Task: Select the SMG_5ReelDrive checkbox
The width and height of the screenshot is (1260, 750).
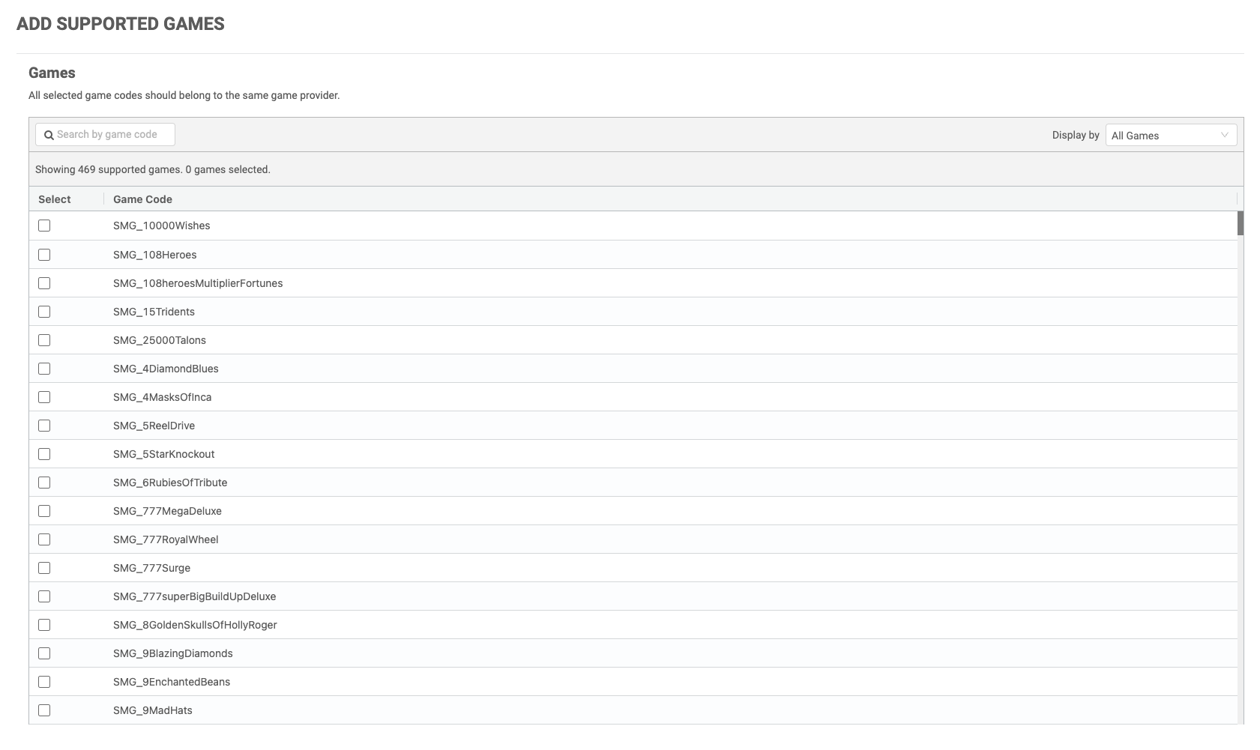Action: tap(44, 426)
